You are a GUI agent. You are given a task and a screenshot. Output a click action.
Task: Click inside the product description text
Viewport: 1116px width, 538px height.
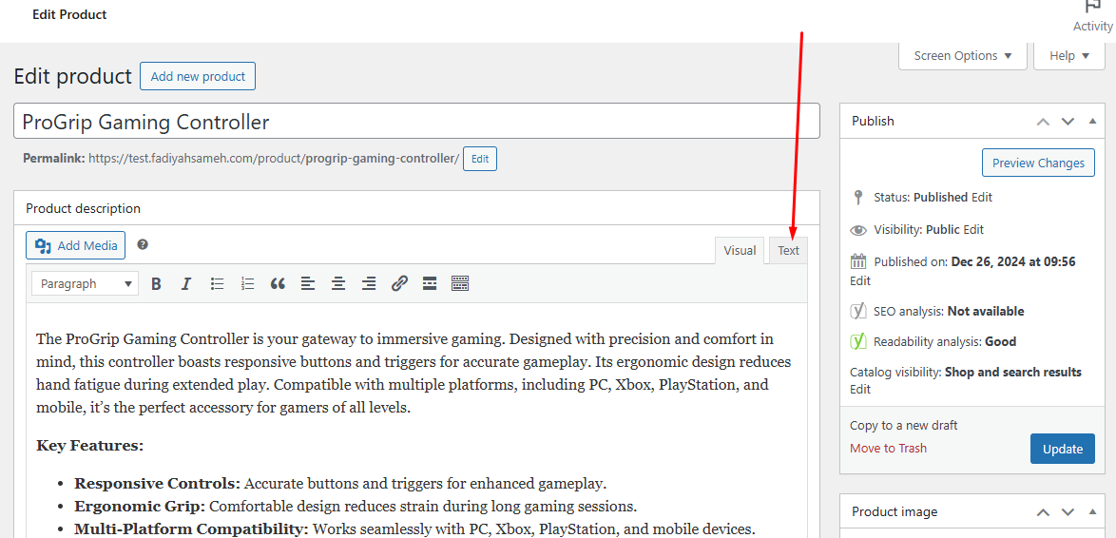414,374
